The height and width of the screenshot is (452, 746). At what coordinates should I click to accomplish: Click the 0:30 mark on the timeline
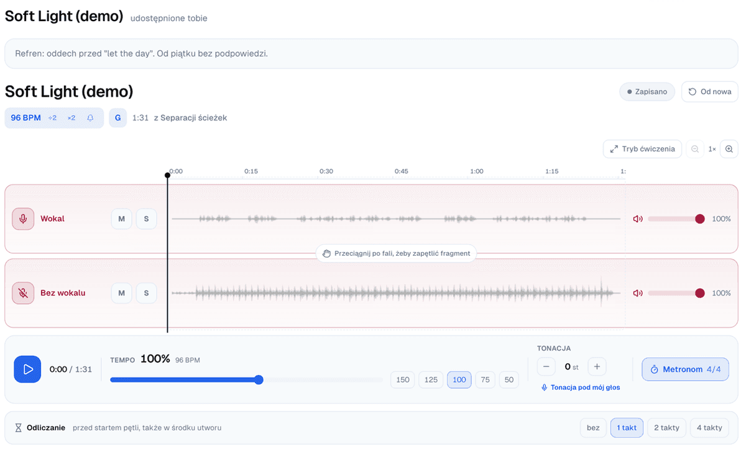tap(326, 171)
